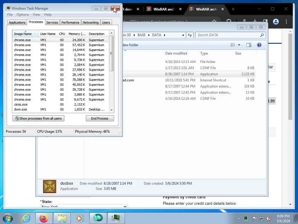298x224 pixels.
Task: Select chrome.exe row using 78,088 K
Action: pyautogui.click(x=61, y=80)
